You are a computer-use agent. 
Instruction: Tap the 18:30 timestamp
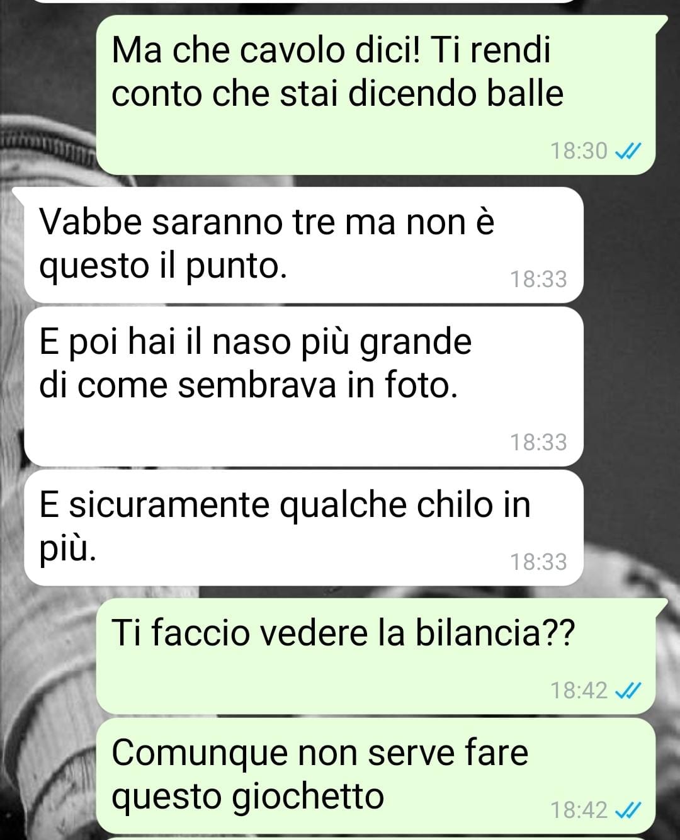pyautogui.click(x=579, y=151)
